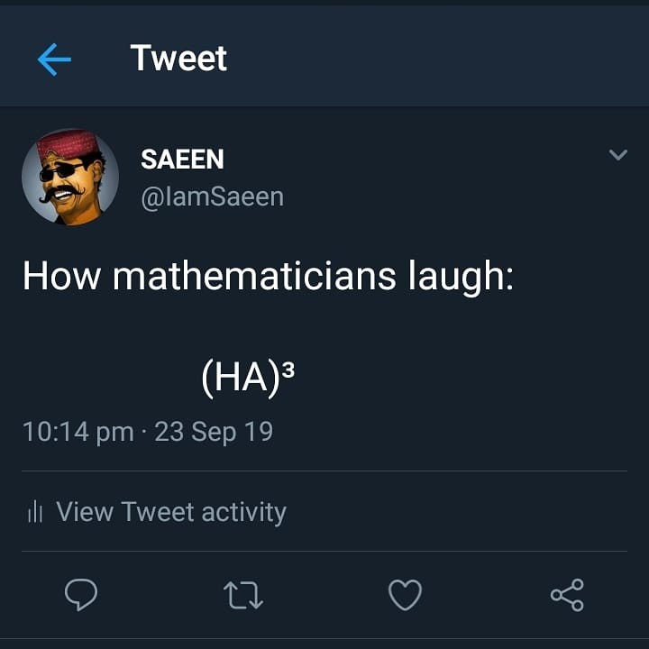Like the tweet with the heart
Viewport: 649px width, 649px height.
click(405, 594)
